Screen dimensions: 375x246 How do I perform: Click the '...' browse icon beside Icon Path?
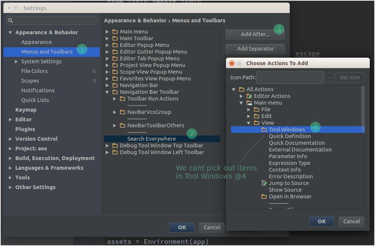pos(329,77)
